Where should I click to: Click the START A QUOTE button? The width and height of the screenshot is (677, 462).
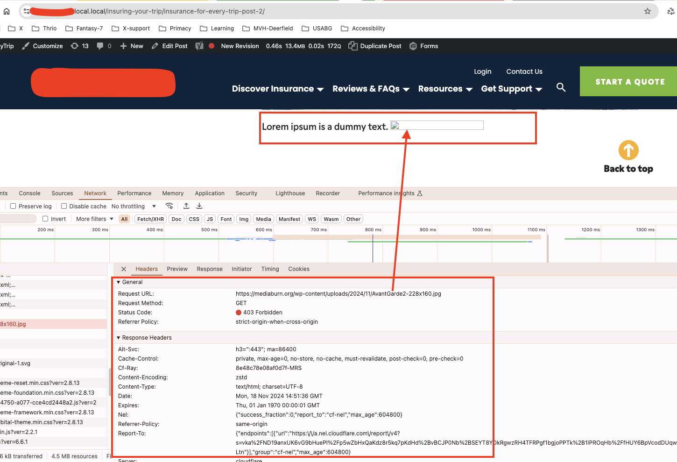click(628, 81)
